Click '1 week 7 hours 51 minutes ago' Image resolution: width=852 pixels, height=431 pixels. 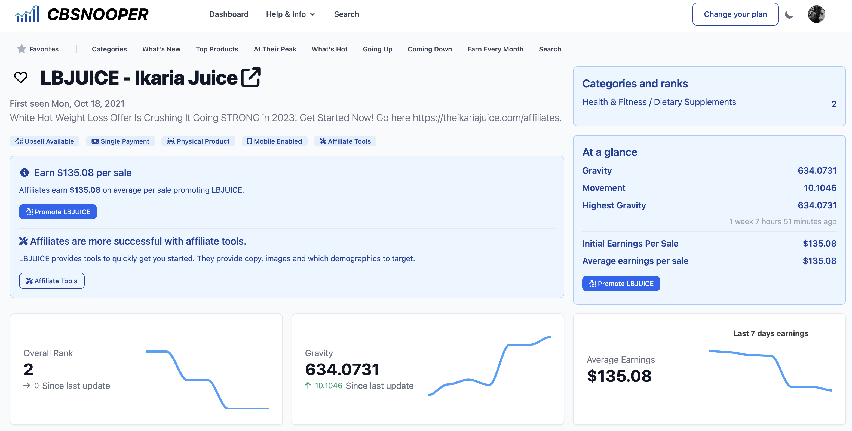pos(783,221)
